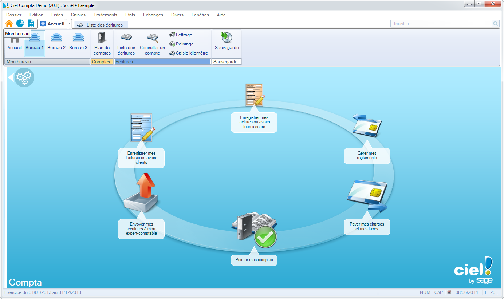The image size is (504, 299).
Task: Open the blue pie chart icon
Action: [20, 23]
